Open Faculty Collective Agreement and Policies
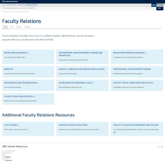Image resolution: width=165 pixels, height=163 pixels. tap(136, 125)
